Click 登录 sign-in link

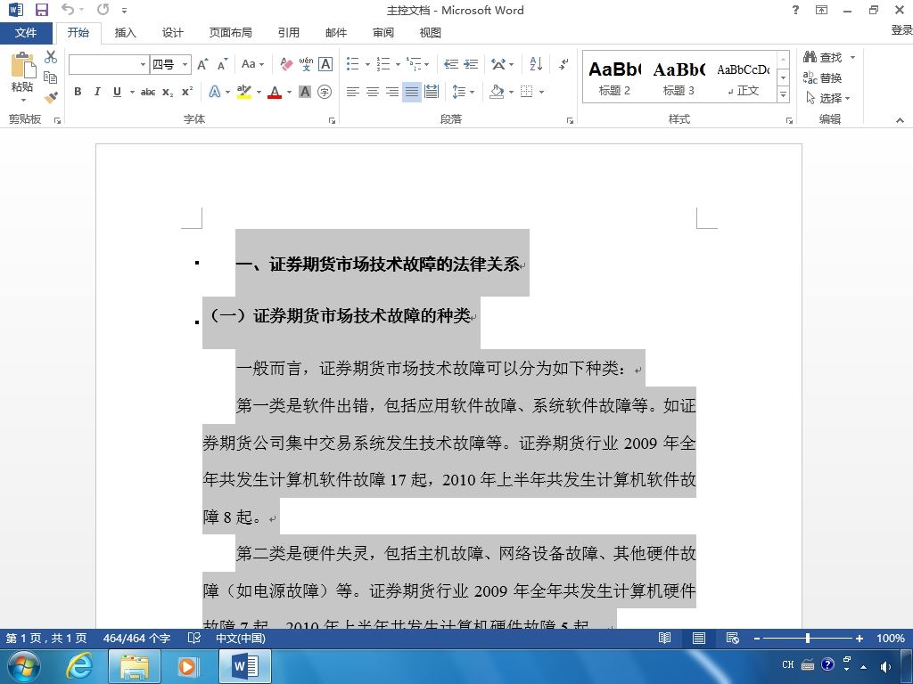(901, 29)
